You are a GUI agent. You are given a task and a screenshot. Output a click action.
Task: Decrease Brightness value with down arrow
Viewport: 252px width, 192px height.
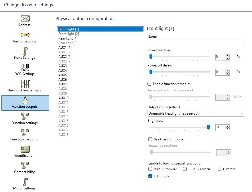(x=228, y=129)
